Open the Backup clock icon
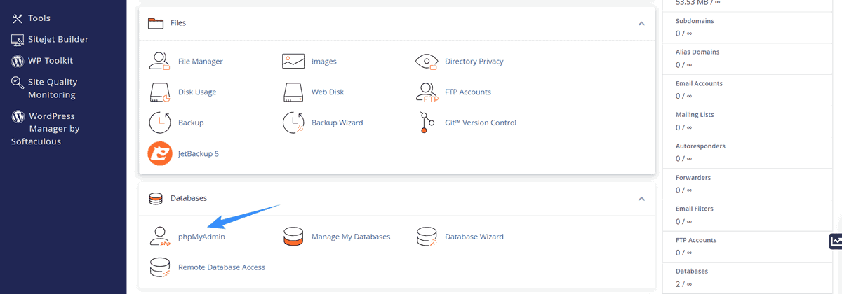842x294 pixels. point(160,122)
